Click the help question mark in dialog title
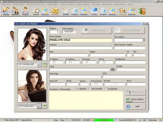Viewport: 163px width, 122px height. (x=143, y=24)
